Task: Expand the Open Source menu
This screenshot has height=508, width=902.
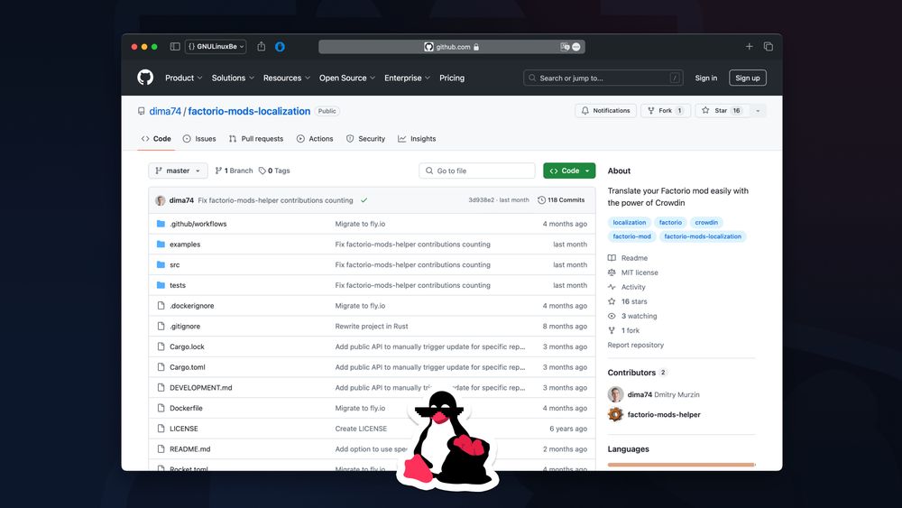Action: pos(347,78)
